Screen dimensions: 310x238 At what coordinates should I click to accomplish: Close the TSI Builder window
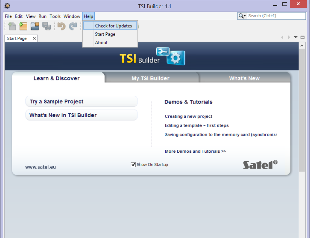pos(298,4)
